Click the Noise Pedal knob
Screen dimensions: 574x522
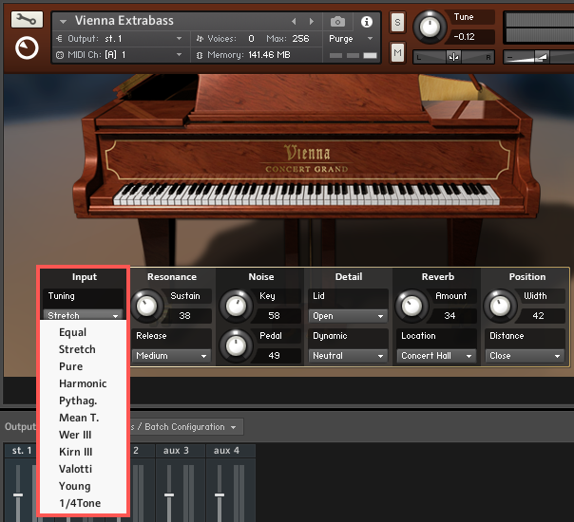point(236,345)
